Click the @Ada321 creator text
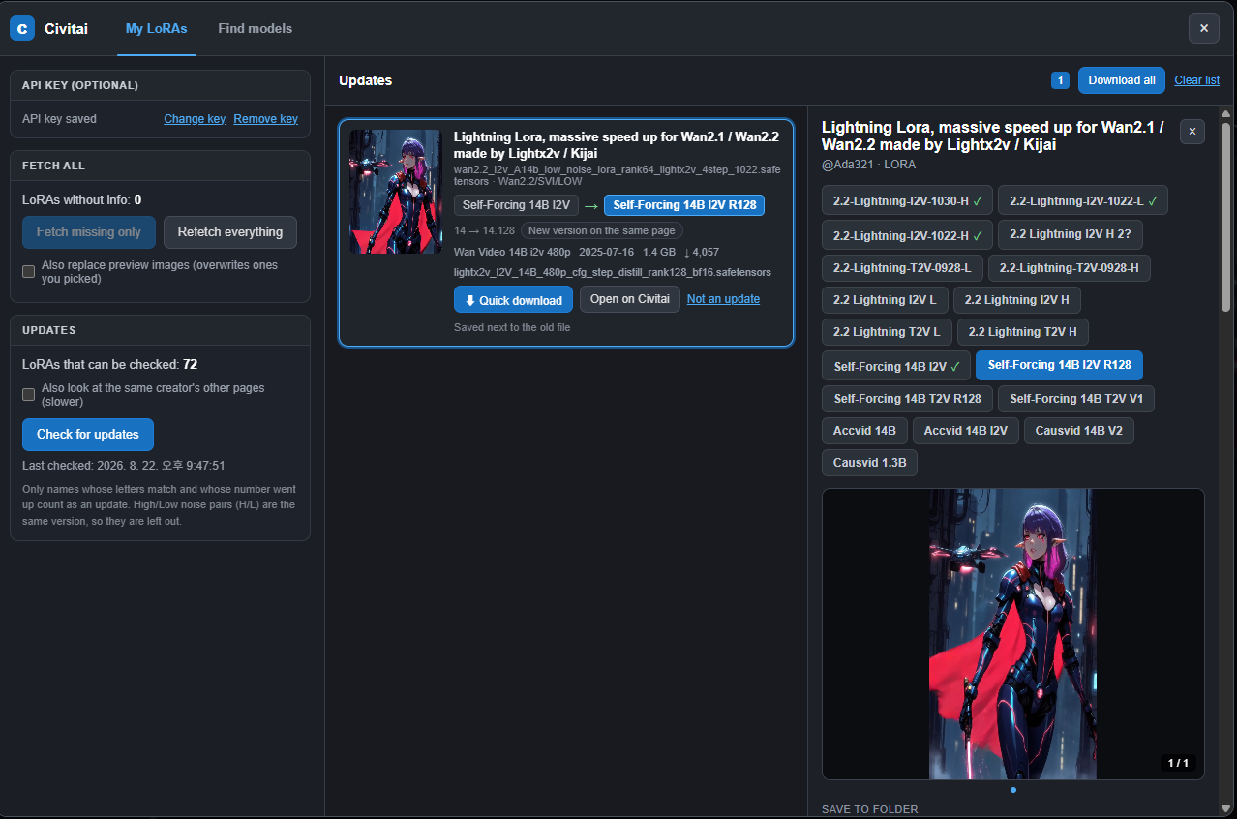This screenshot has width=1237, height=819. (x=847, y=165)
